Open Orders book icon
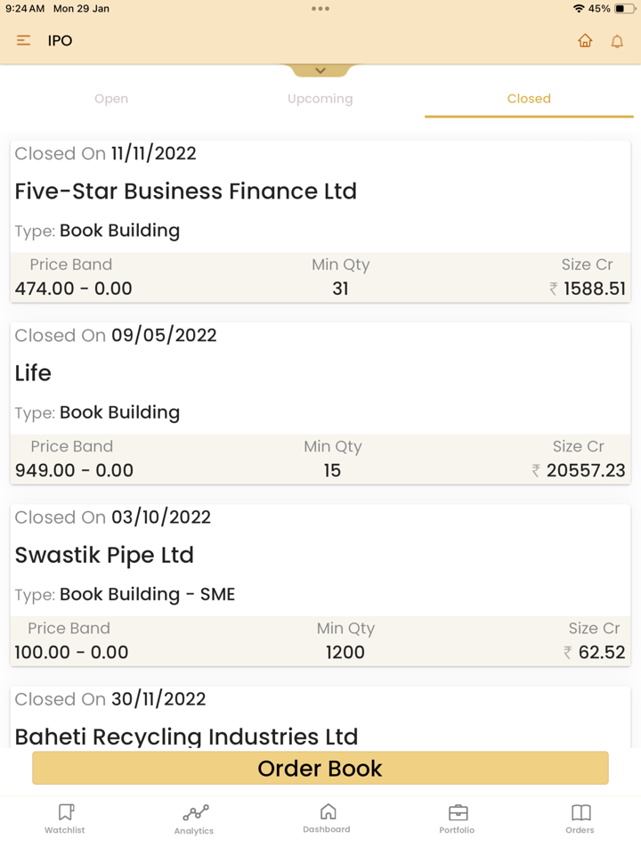The height and width of the screenshot is (855, 641). click(x=580, y=818)
